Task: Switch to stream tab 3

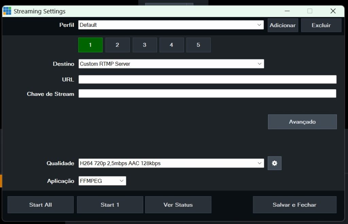Action: point(144,45)
